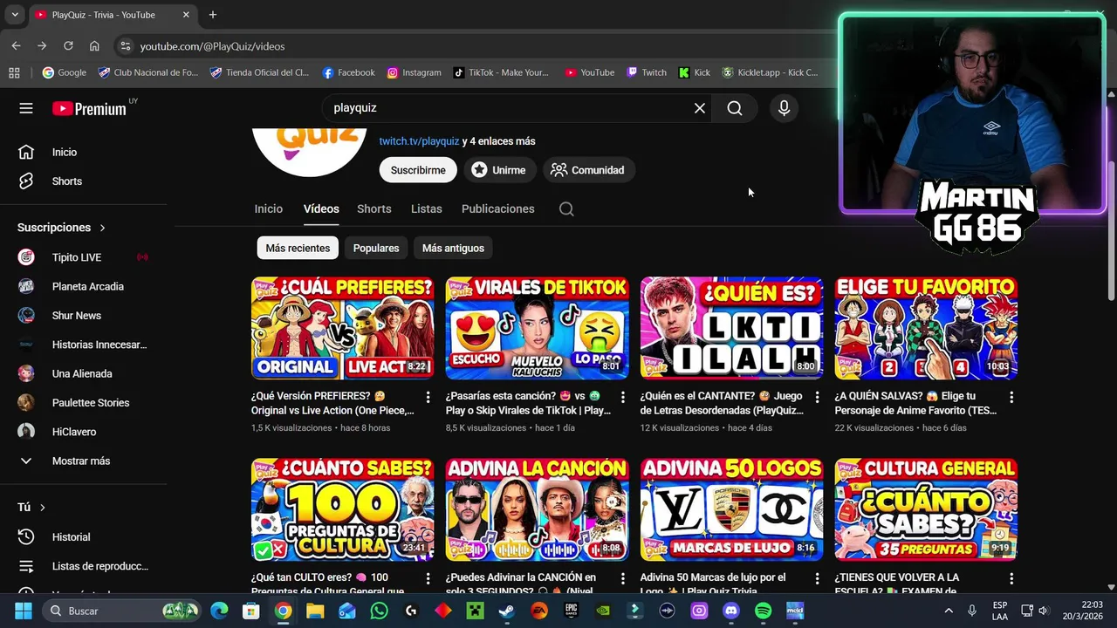This screenshot has width=1117, height=628.
Task: Open the YouTube hamburger guide menu
Action: point(26,108)
